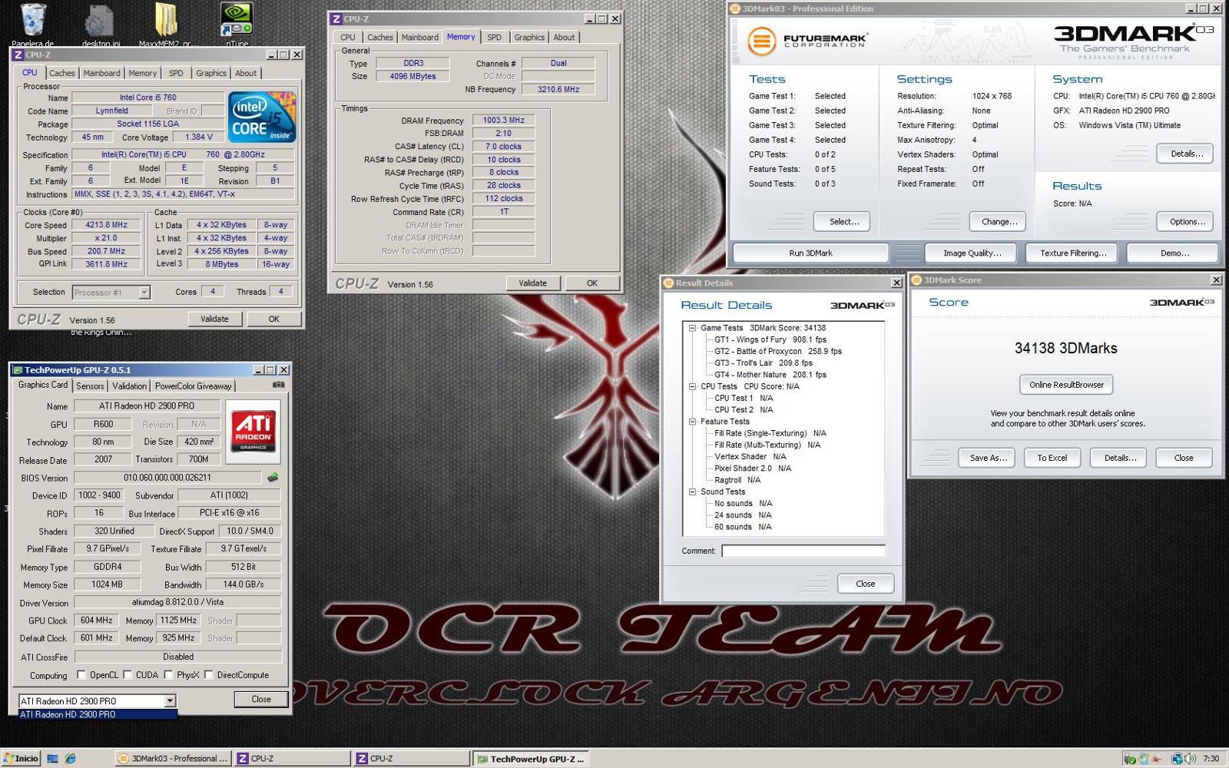
Task: Click Run 3DMark button
Action: point(810,253)
